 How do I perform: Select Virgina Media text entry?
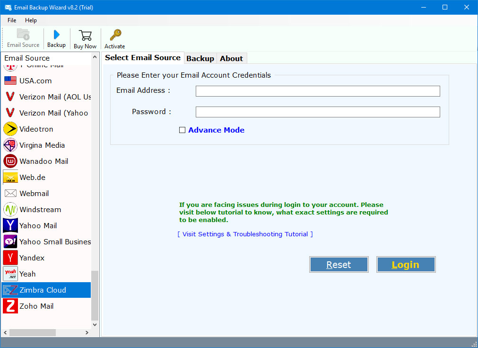point(42,145)
